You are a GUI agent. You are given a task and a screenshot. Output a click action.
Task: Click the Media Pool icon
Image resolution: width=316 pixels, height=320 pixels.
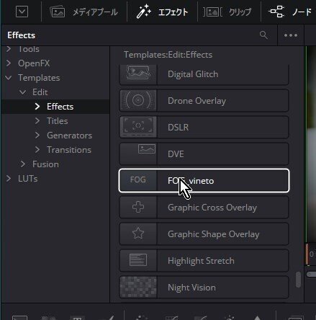tap(58, 12)
